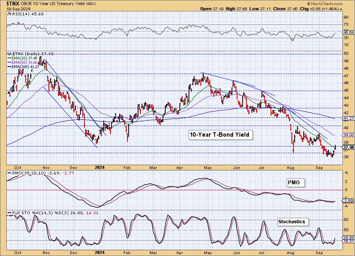Viewport: 355px width, 256px height.
Task: Click the 'Sep' label under the Stochastics panel
Action: (x=319, y=252)
